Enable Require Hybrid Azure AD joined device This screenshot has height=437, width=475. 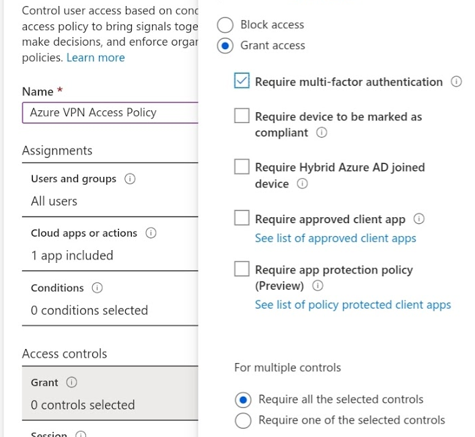(x=242, y=167)
